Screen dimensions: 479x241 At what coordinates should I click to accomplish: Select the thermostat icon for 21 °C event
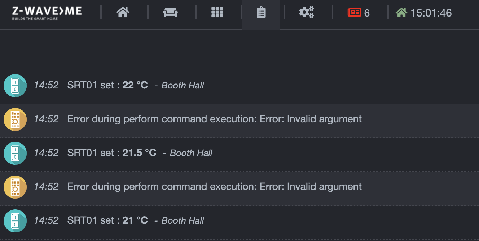coord(15,220)
